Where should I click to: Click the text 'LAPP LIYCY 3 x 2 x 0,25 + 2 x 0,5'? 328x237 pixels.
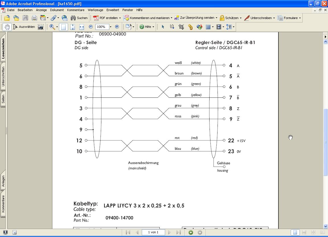[x=144, y=206]
